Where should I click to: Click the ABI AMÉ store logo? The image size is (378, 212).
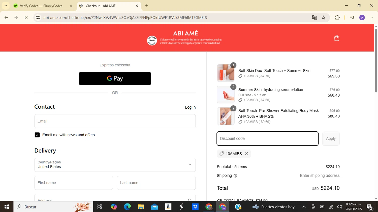185,33
